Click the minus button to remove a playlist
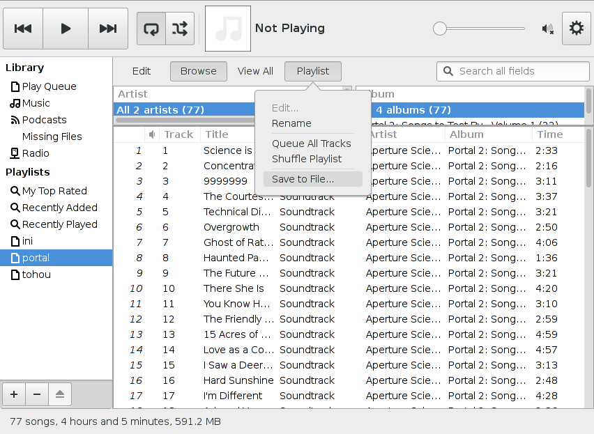The image size is (594, 434). tap(37, 394)
